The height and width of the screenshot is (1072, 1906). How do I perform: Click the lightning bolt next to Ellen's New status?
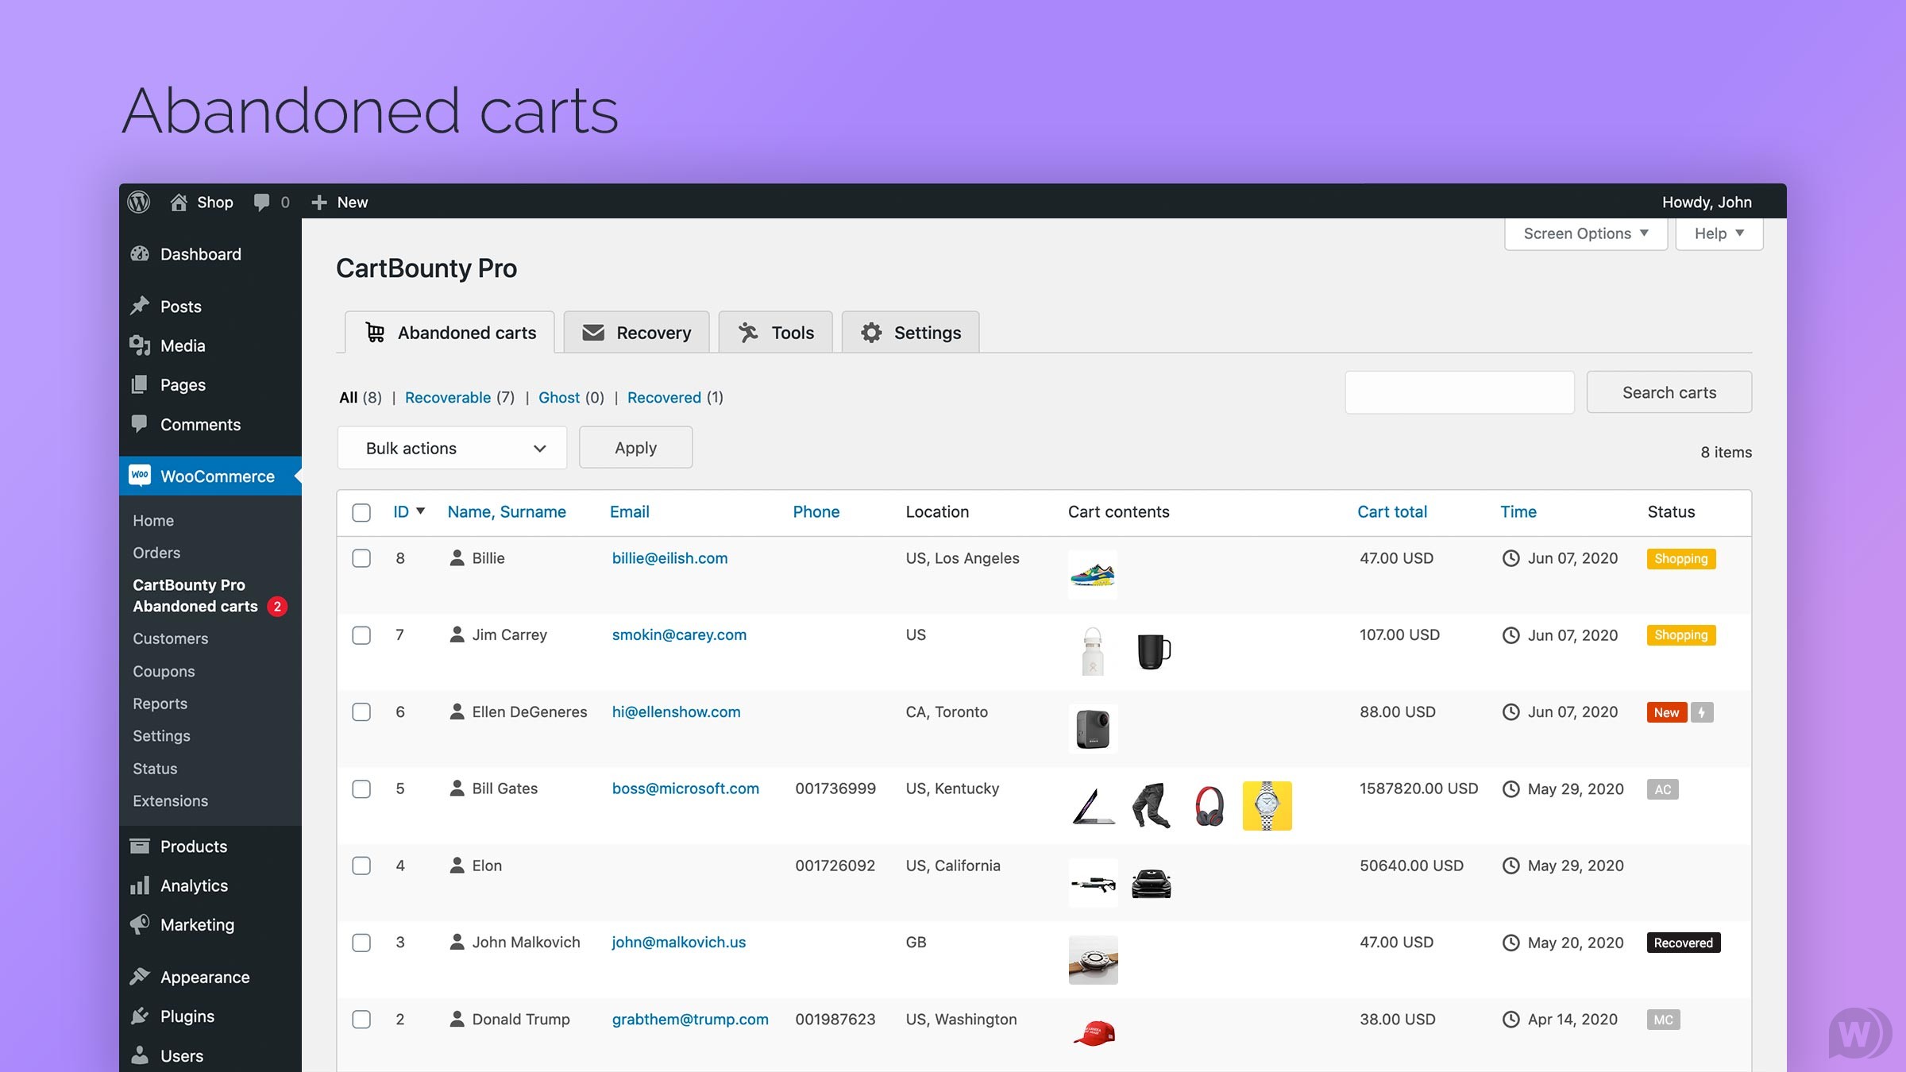tap(1702, 712)
